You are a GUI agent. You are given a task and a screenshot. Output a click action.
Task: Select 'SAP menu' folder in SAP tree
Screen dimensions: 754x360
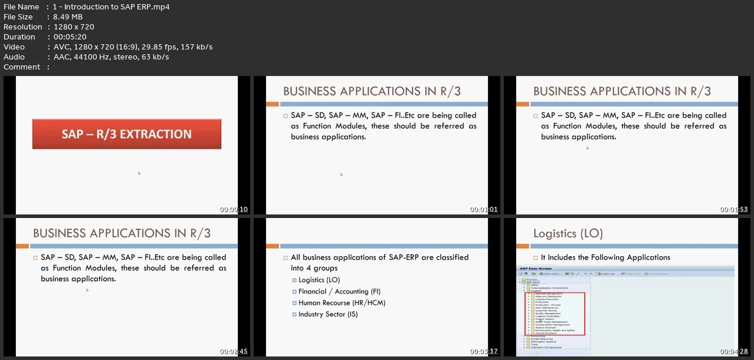(x=531, y=282)
